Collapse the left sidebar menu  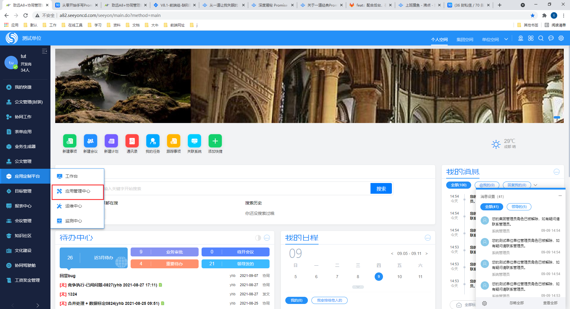pyautogui.click(x=45, y=51)
